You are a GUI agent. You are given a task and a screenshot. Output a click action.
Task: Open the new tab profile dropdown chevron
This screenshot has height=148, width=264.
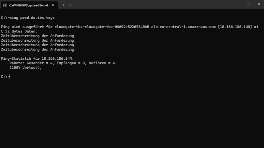(70, 5)
